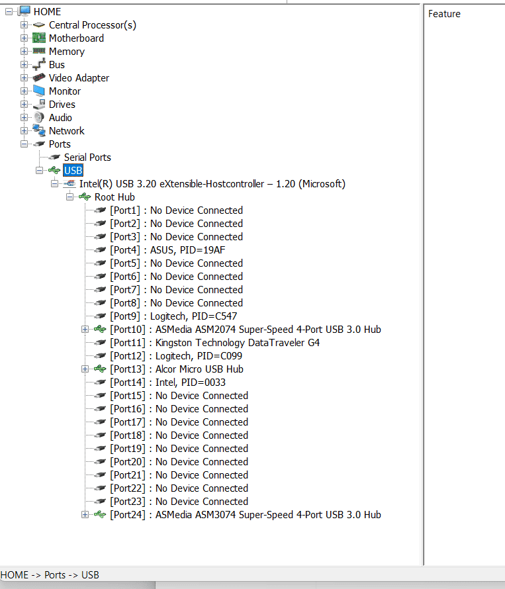505x589 pixels.
Task: Select the Monitor tree item label
Action: tap(65, 91)
